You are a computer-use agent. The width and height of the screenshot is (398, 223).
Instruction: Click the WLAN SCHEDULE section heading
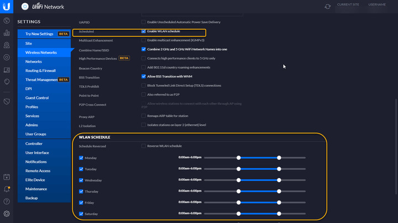point(95,137)
